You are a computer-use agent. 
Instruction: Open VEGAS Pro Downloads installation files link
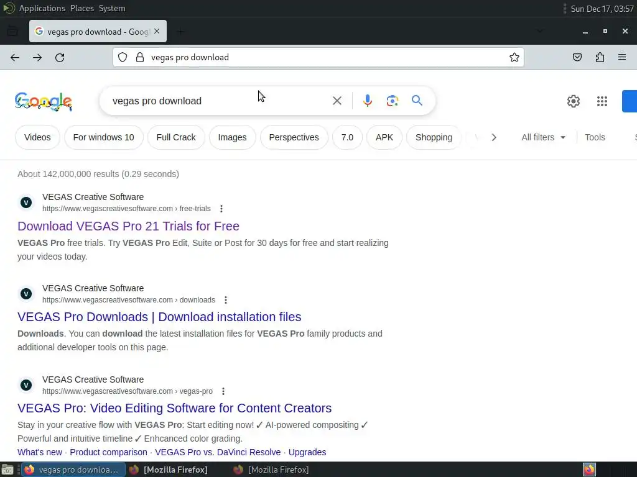159,317
